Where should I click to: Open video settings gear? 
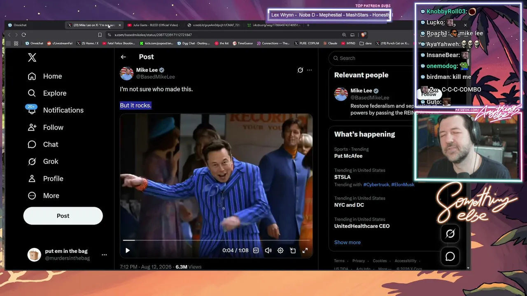280,250
